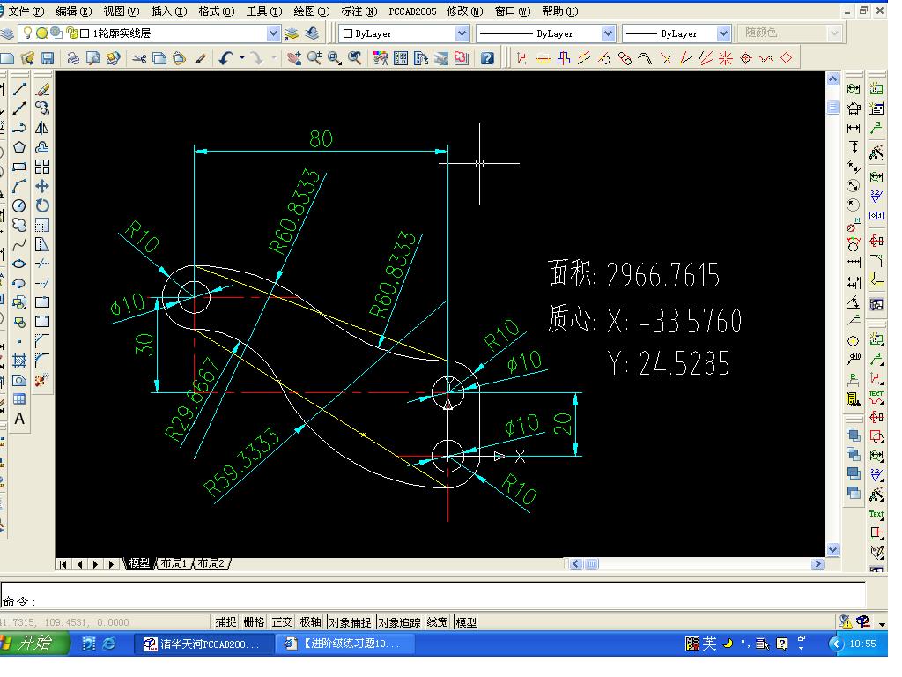Toggle 极轴 polar tracking
This screenshot has width=902, height=677.
coord(310,622)
